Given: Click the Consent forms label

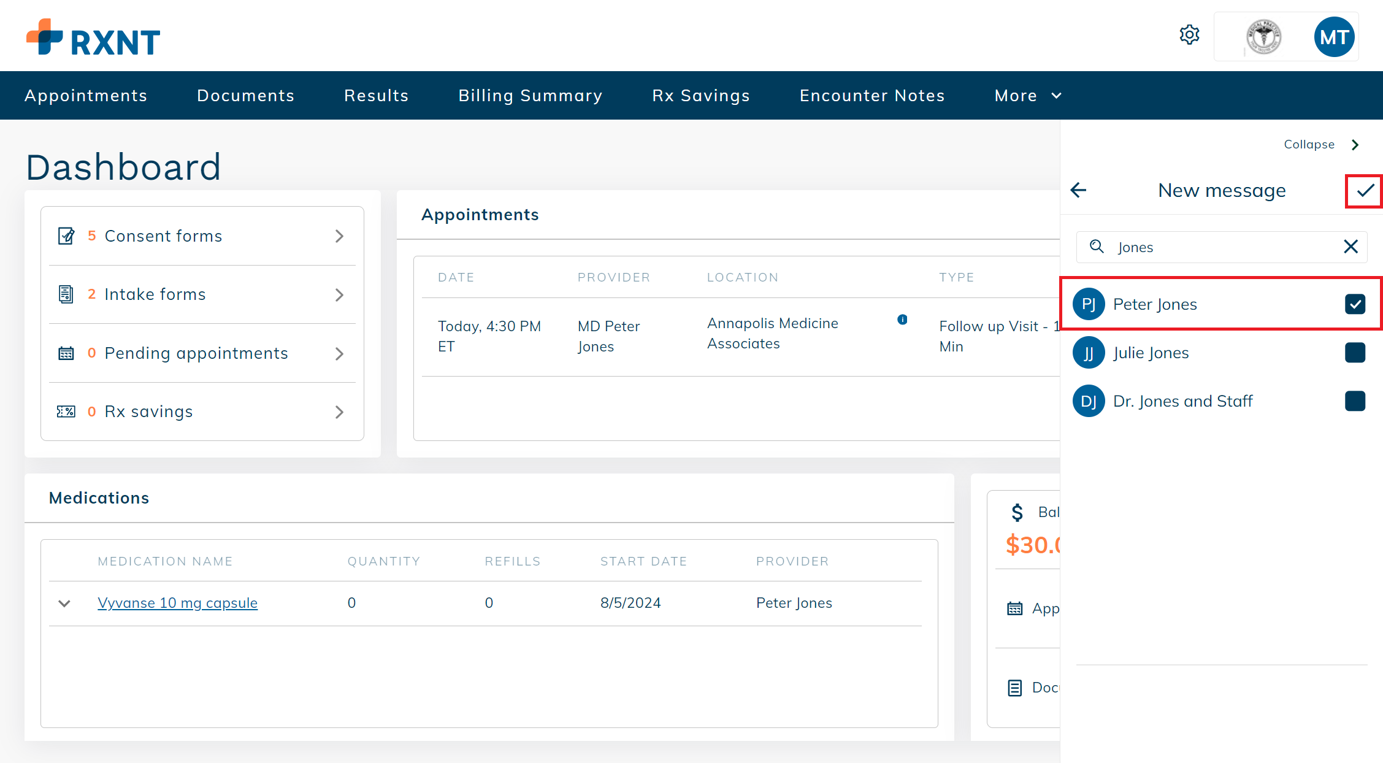Looking at the screenshot, I should [x=163, y=236].
